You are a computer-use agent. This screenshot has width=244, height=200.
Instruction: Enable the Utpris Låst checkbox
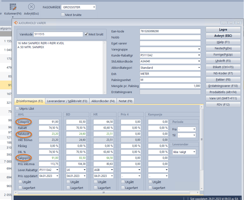click(x=17, y=109)
